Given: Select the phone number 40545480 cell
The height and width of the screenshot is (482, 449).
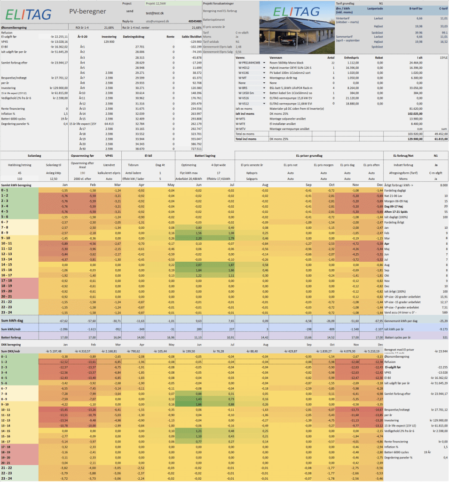Looking at the screenshot, I should click(195, 21).
